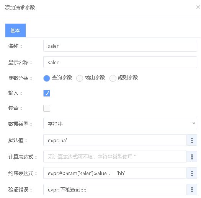Open the three-dot menu beside 默认值 field
The width and height of the screenshot is (201, 198).
coord(192,140)
